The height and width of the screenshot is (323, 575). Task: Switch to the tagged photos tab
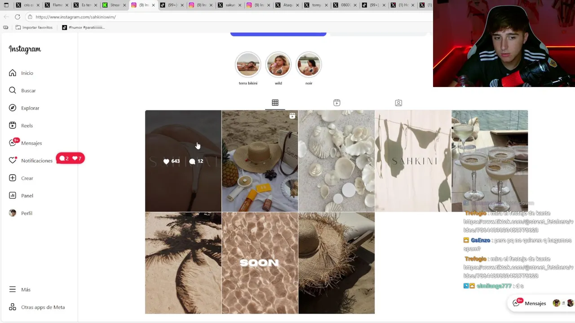[x=398, y=103]
